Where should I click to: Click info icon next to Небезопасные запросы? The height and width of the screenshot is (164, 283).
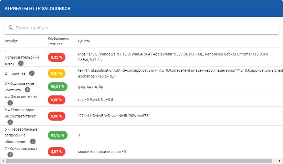coord(33,141)
